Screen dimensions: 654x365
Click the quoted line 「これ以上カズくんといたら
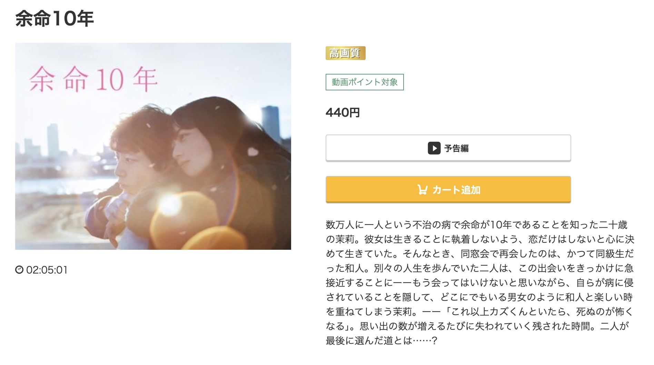[539, 312]
